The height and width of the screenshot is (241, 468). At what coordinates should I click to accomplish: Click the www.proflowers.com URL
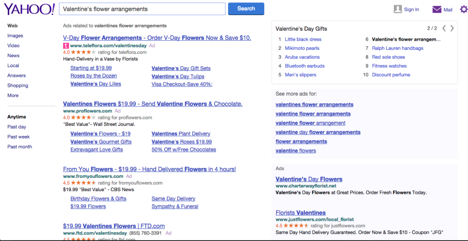click(x=87, y=111)
